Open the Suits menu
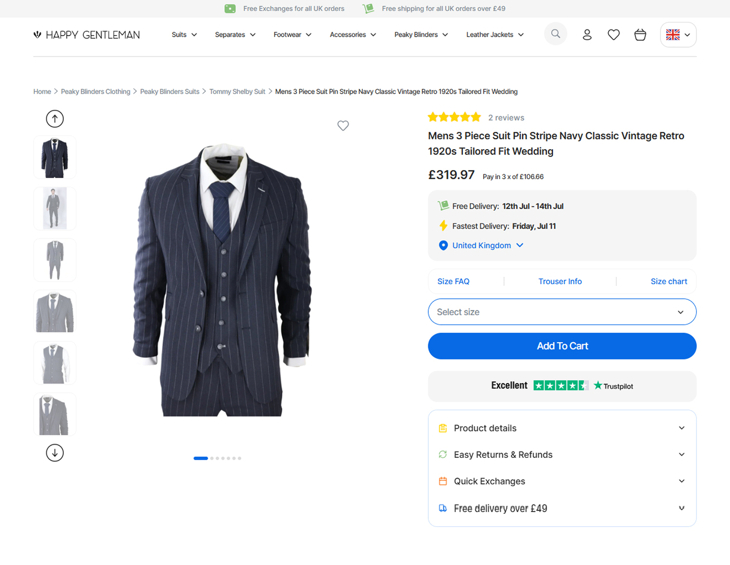 pyautogui.click(x=184, y=35)
